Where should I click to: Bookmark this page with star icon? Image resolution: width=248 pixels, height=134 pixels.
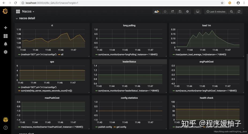[222, 3]
